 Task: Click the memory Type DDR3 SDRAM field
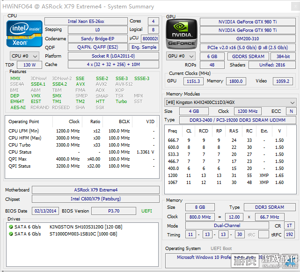tap(270, 207)
